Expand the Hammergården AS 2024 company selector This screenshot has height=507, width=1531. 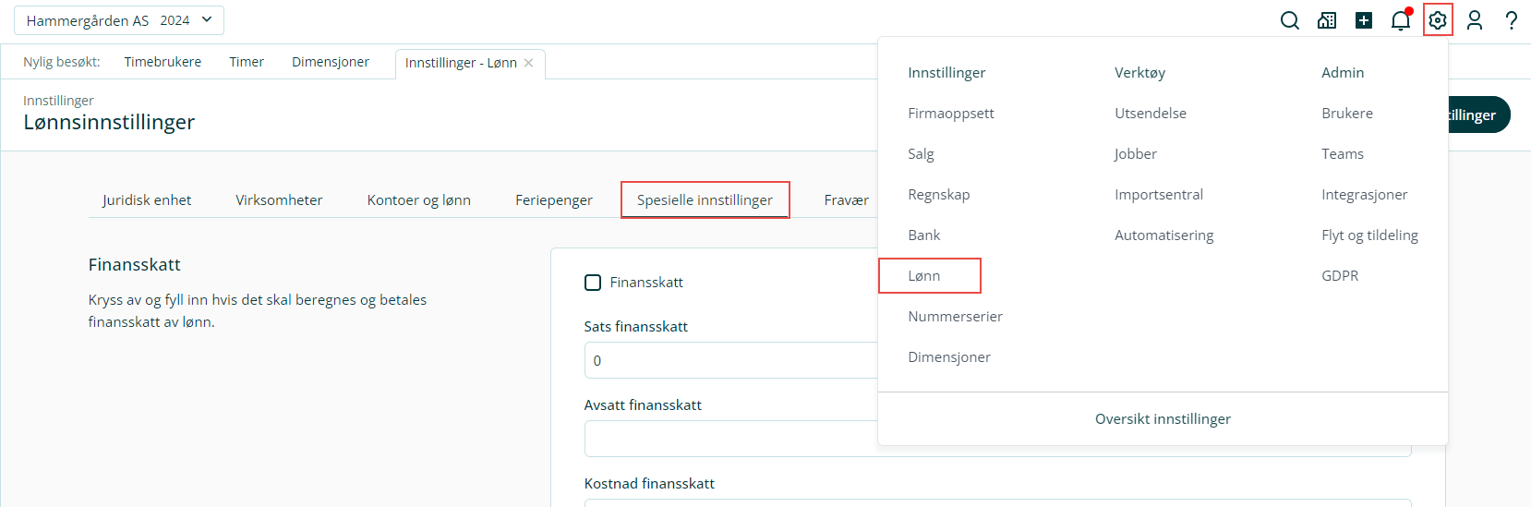[x=119, y=20]
